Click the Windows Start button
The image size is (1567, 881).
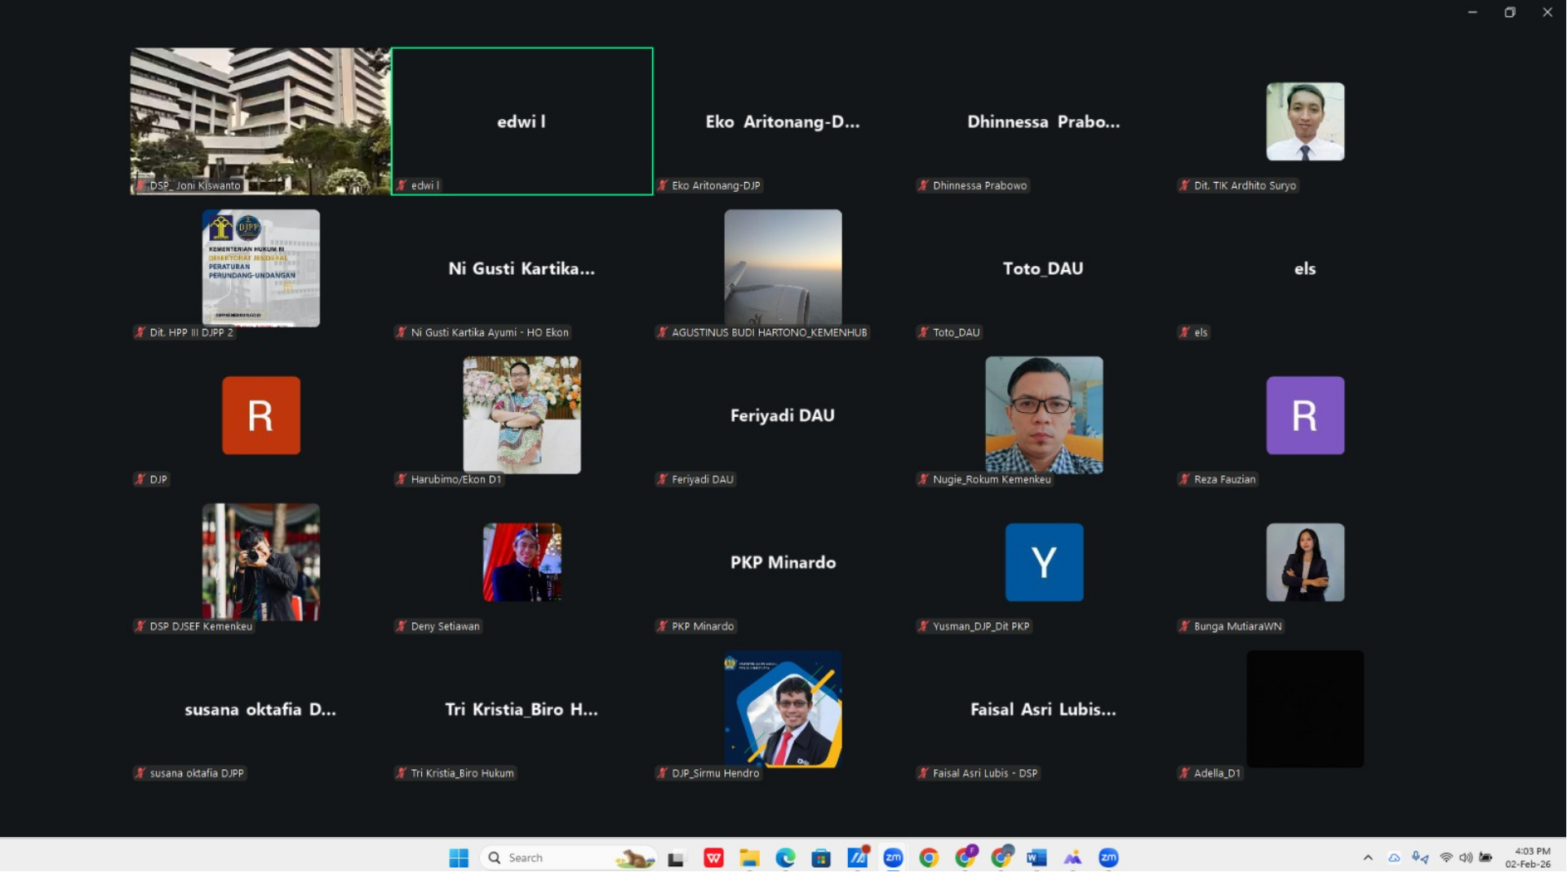(x=459, y=857)
